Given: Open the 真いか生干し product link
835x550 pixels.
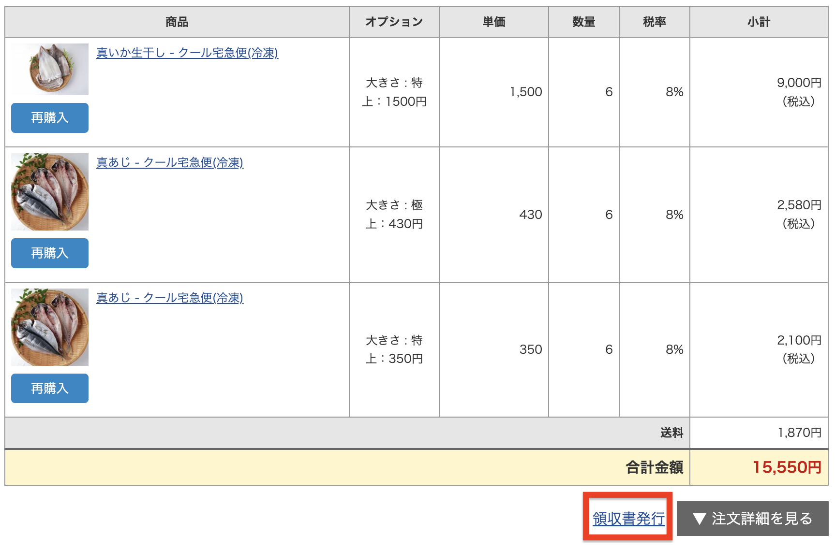Looking at the screenshot, I should coord(188,55).
